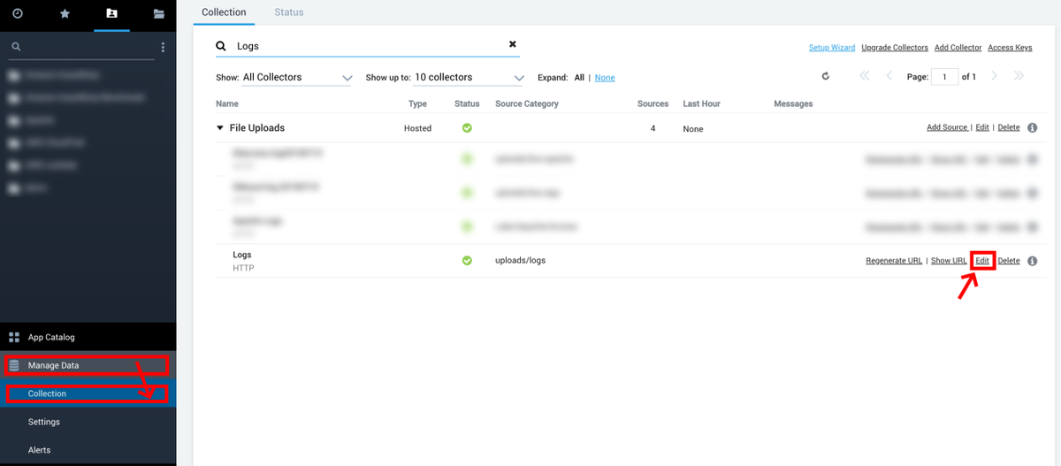Image resolution: width=1061 pixels, height=466 pixels.
Task: Go to next page arrow icon
Action: tap(994, 76)
